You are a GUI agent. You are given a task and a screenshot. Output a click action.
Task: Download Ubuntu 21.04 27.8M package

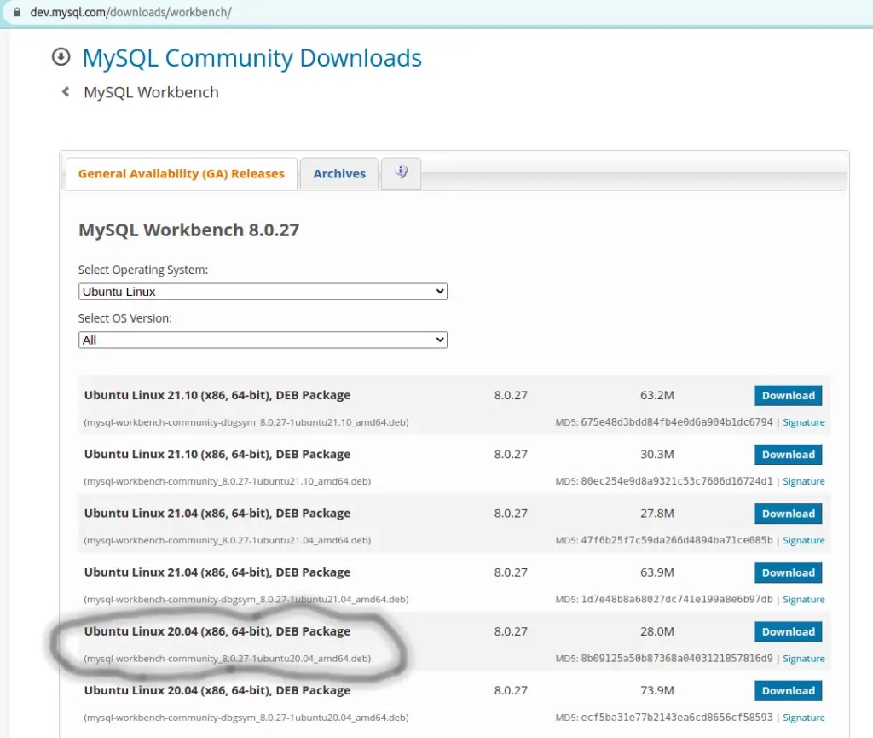788,514
